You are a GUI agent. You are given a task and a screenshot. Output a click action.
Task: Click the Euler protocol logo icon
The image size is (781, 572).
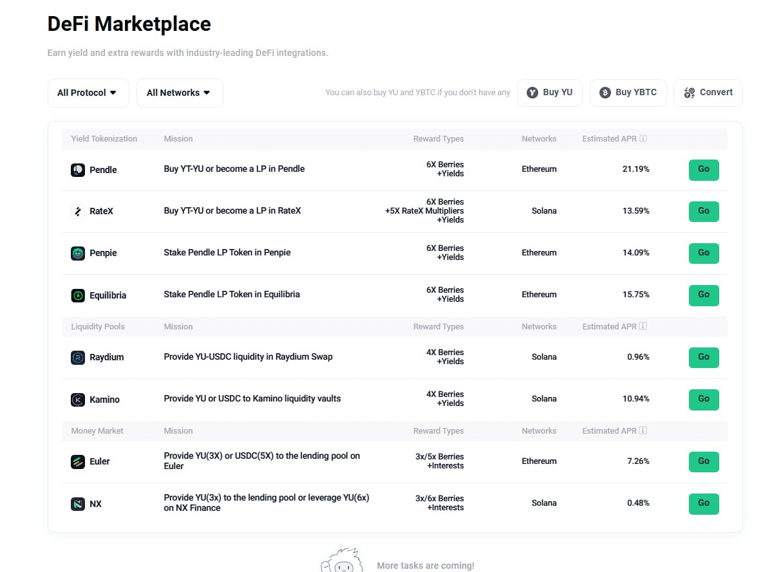[x=78, y=461]
